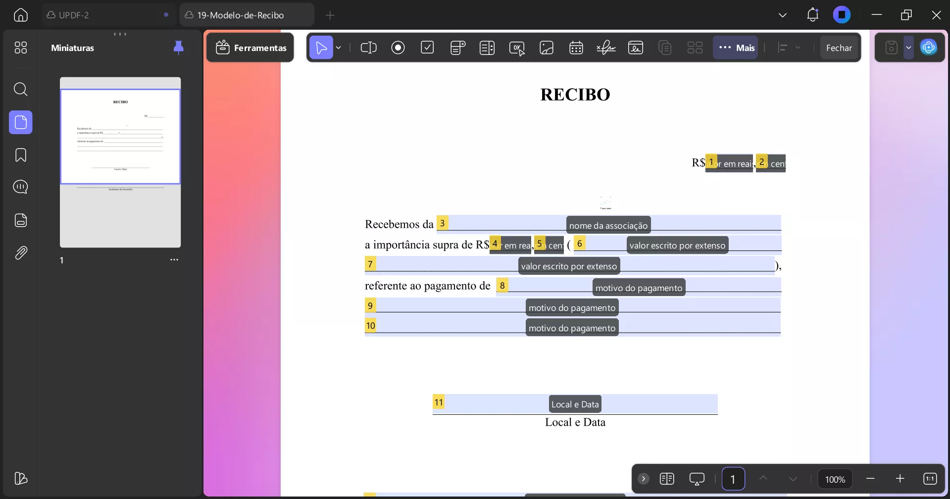Pin the Miniaturas panel

point(179,48)
